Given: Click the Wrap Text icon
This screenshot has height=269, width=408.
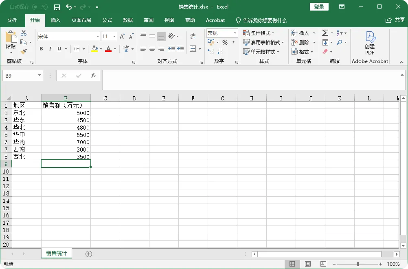Looking at the screenshot, I should (193, 36).
